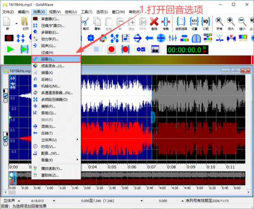The width and height of the screenshot is (254, 209).
Task: Open the length dropdown next to 6:18.013
Action: pos(54,201)
